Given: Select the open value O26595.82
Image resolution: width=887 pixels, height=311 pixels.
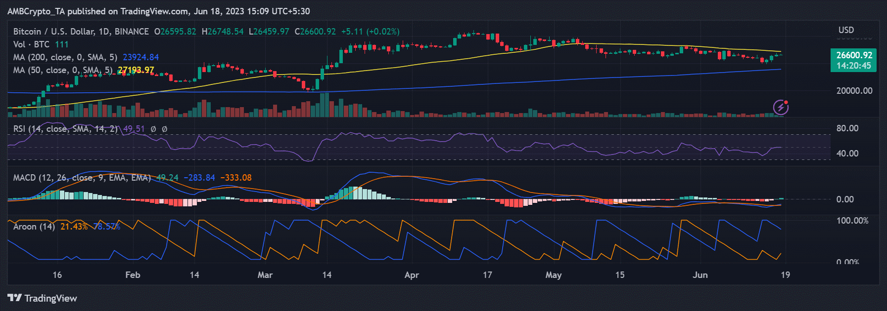Looking at the screenshot, I should pos(175,32).
